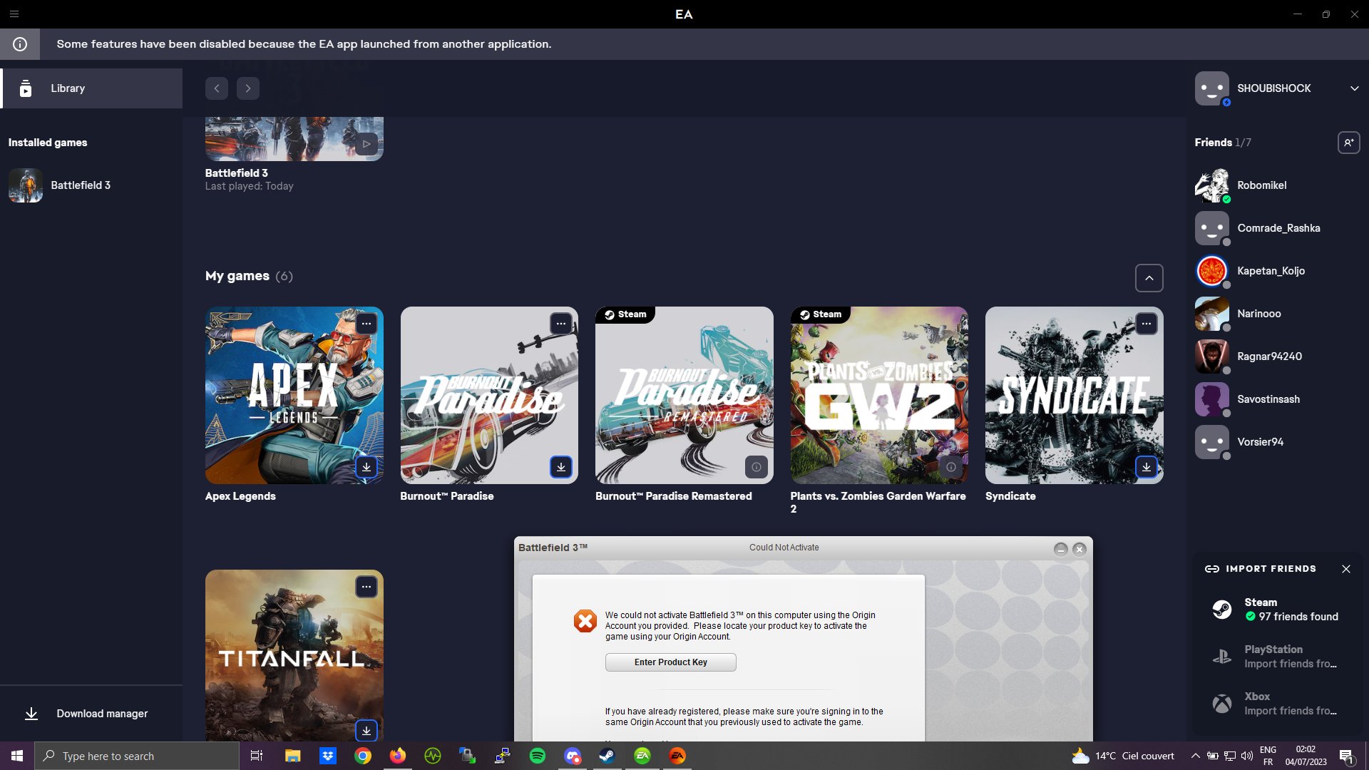Screen dimensions: 1369x770
Task: Open friend Savostinsash
Action: point(1276,399)
